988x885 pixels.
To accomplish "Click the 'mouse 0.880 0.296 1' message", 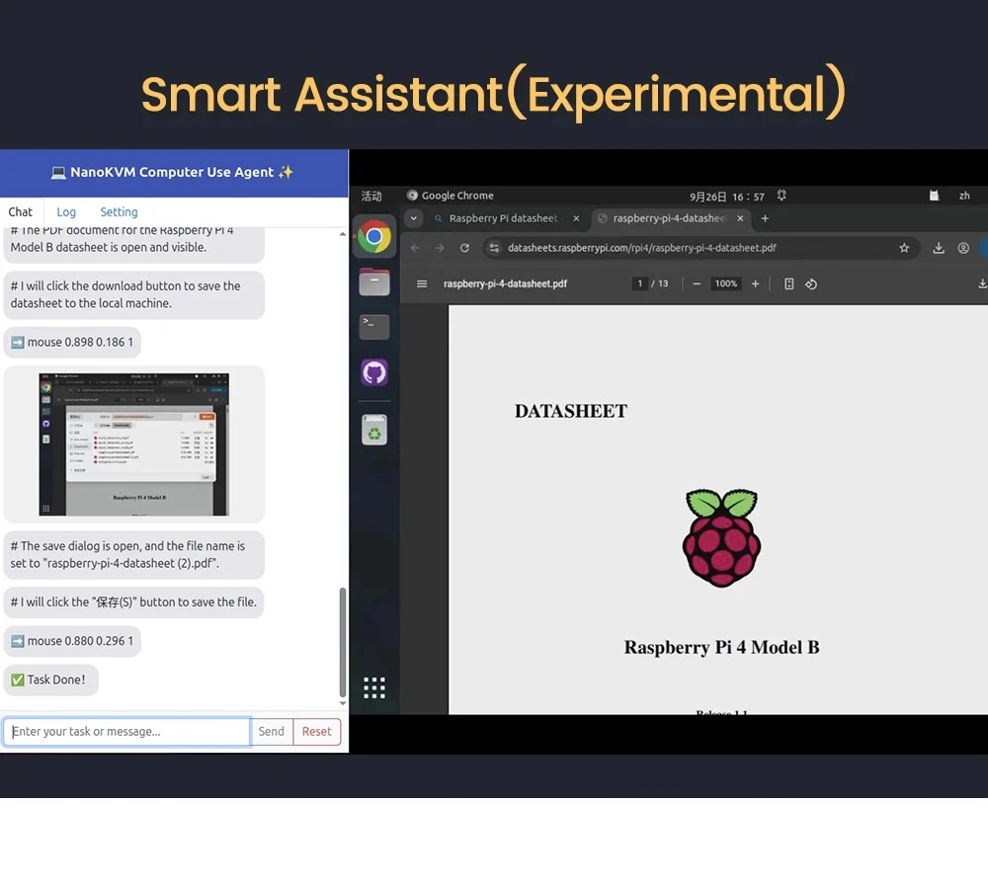I will 72,641.
